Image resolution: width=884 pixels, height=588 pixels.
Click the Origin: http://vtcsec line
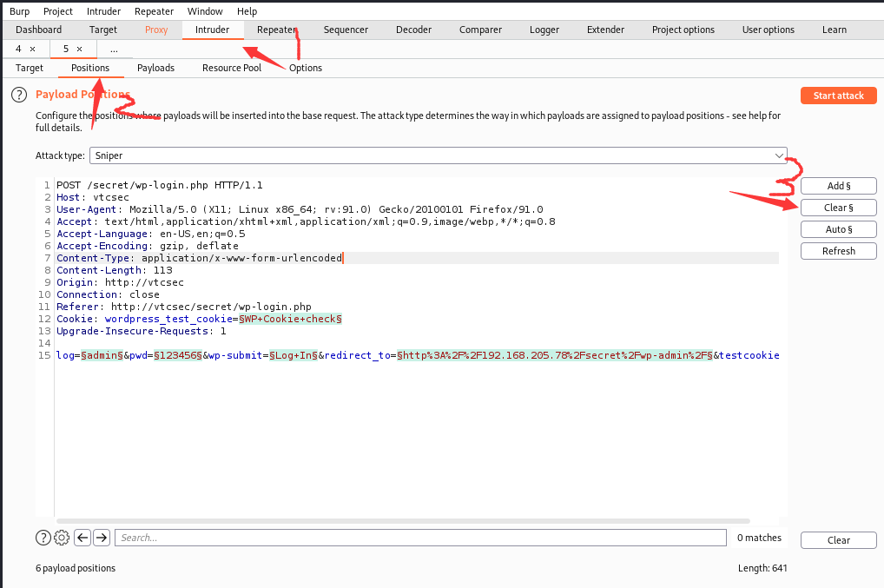[x=120, y=282]
